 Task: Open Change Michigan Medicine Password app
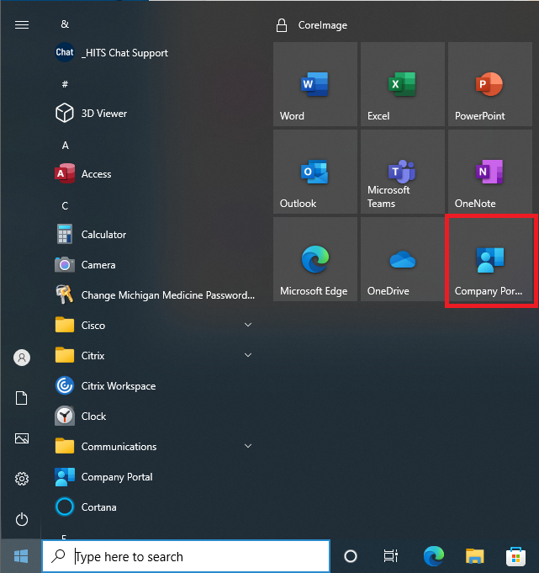(x=153, y=294)
